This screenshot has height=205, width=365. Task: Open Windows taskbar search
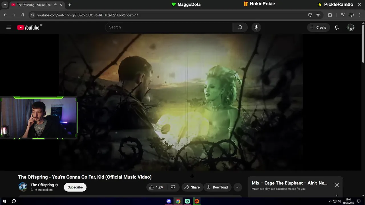pos(14,201)
